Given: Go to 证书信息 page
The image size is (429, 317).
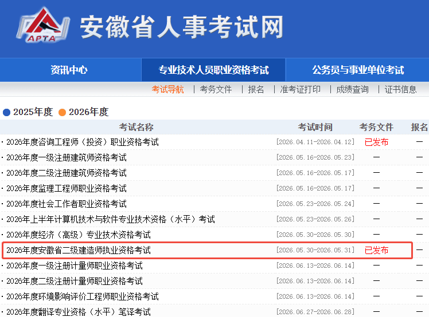Looking at the screenshot, I should (x=400, y=89).
